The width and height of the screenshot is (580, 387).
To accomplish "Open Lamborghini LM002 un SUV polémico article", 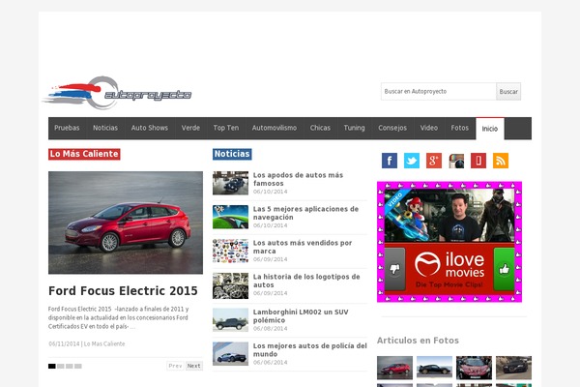I will [x=301, y=316].
